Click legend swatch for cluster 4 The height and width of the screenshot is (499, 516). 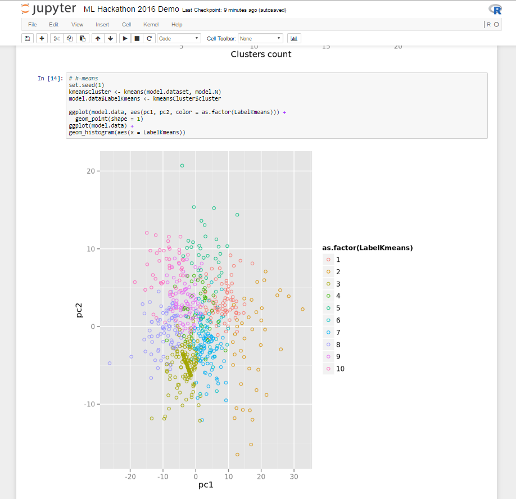[x=328, y=296]
